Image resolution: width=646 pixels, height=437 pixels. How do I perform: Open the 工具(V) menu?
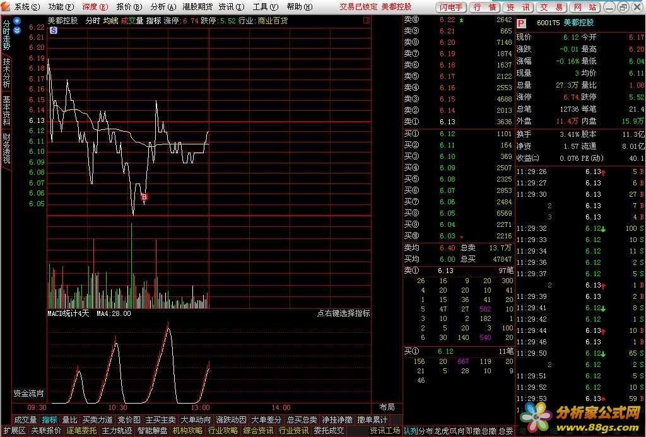tap(266, 7)
